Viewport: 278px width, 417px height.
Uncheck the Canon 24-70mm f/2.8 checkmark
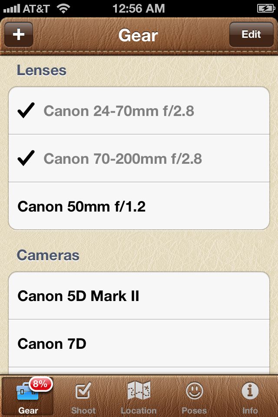(26, 110)
